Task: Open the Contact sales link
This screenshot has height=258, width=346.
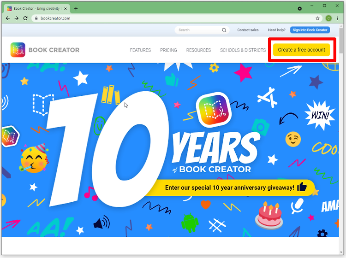Action: click(248, 30)
